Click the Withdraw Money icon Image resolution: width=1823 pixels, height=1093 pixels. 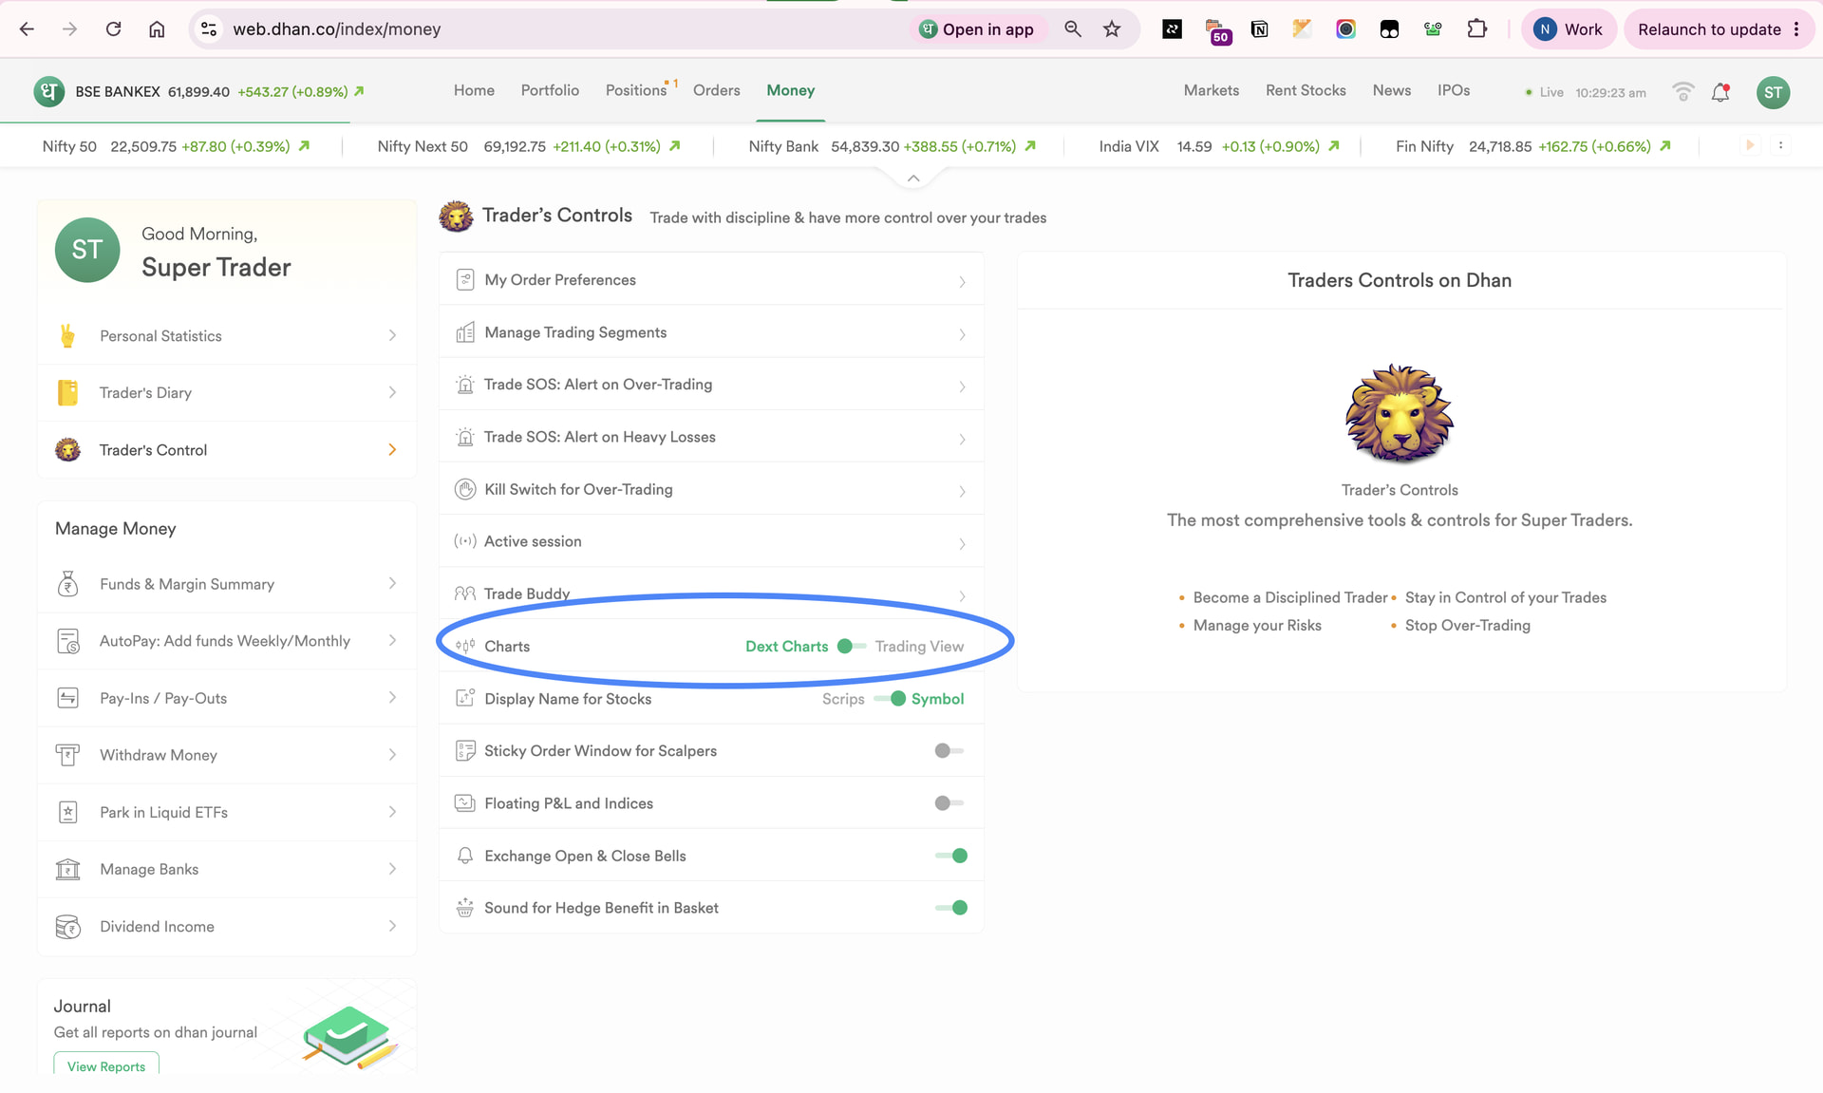tap(67, 755)
